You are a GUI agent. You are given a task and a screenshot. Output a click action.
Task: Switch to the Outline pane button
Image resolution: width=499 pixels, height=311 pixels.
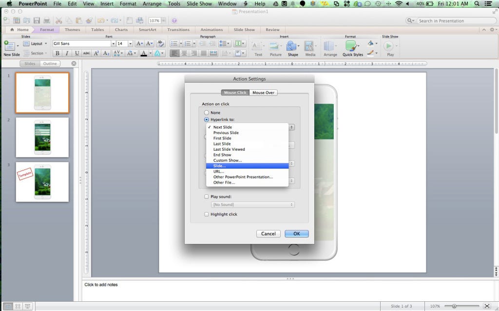[50, 64]
